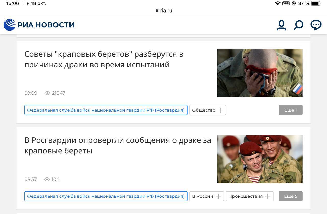Tap the 09:09 publication time
The width and height of the screenshot is (327, 214).
tap(31, 93)
